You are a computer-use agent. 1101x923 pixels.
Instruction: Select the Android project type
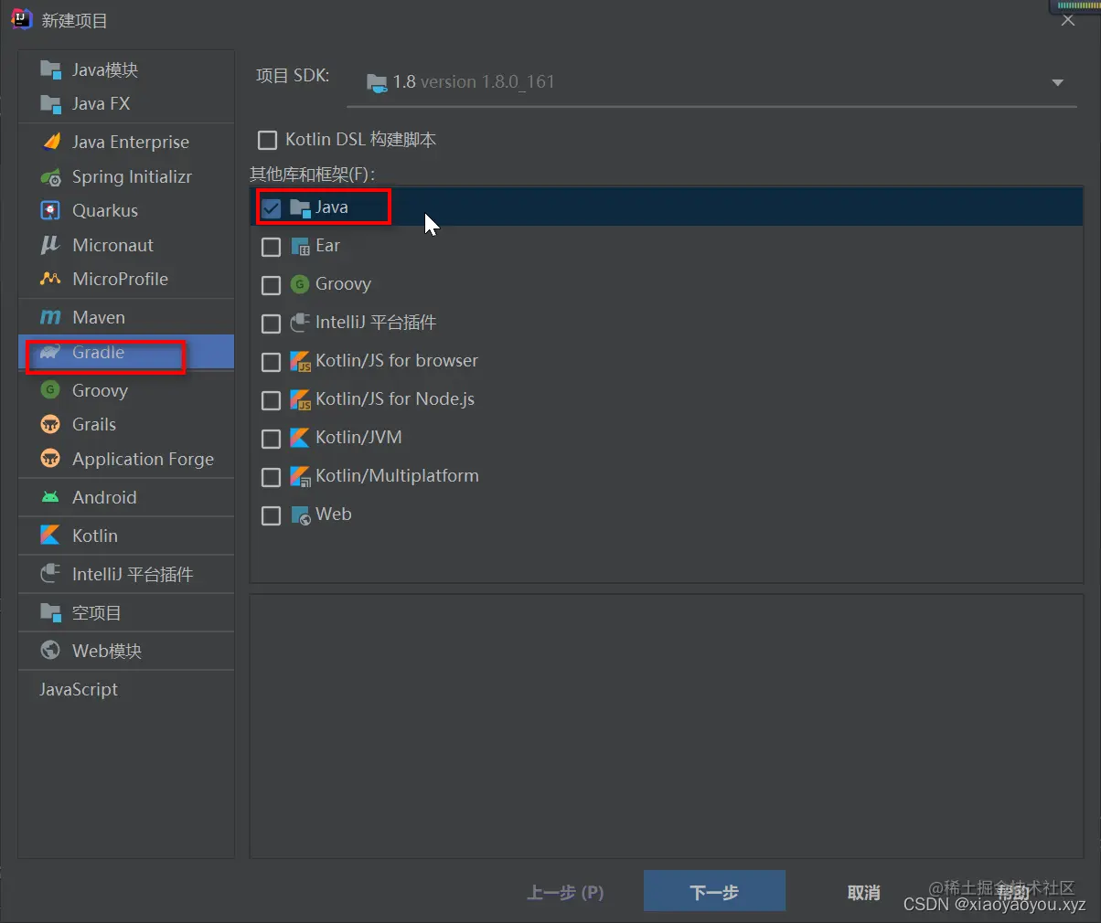click(126, 497)
